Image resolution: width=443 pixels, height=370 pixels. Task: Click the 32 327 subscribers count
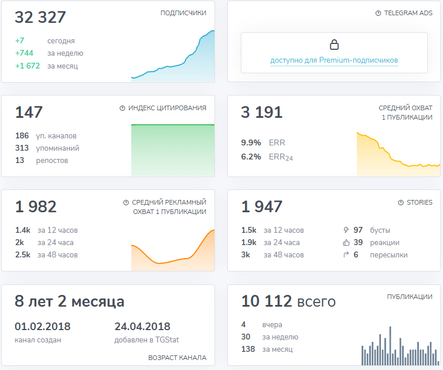(x=40, y=18)
